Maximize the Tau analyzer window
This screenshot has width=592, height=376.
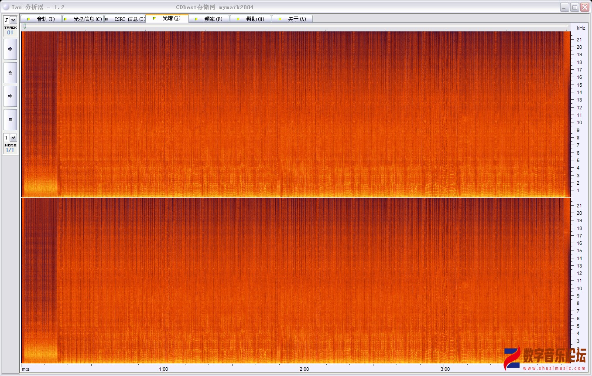coord(575,7)
